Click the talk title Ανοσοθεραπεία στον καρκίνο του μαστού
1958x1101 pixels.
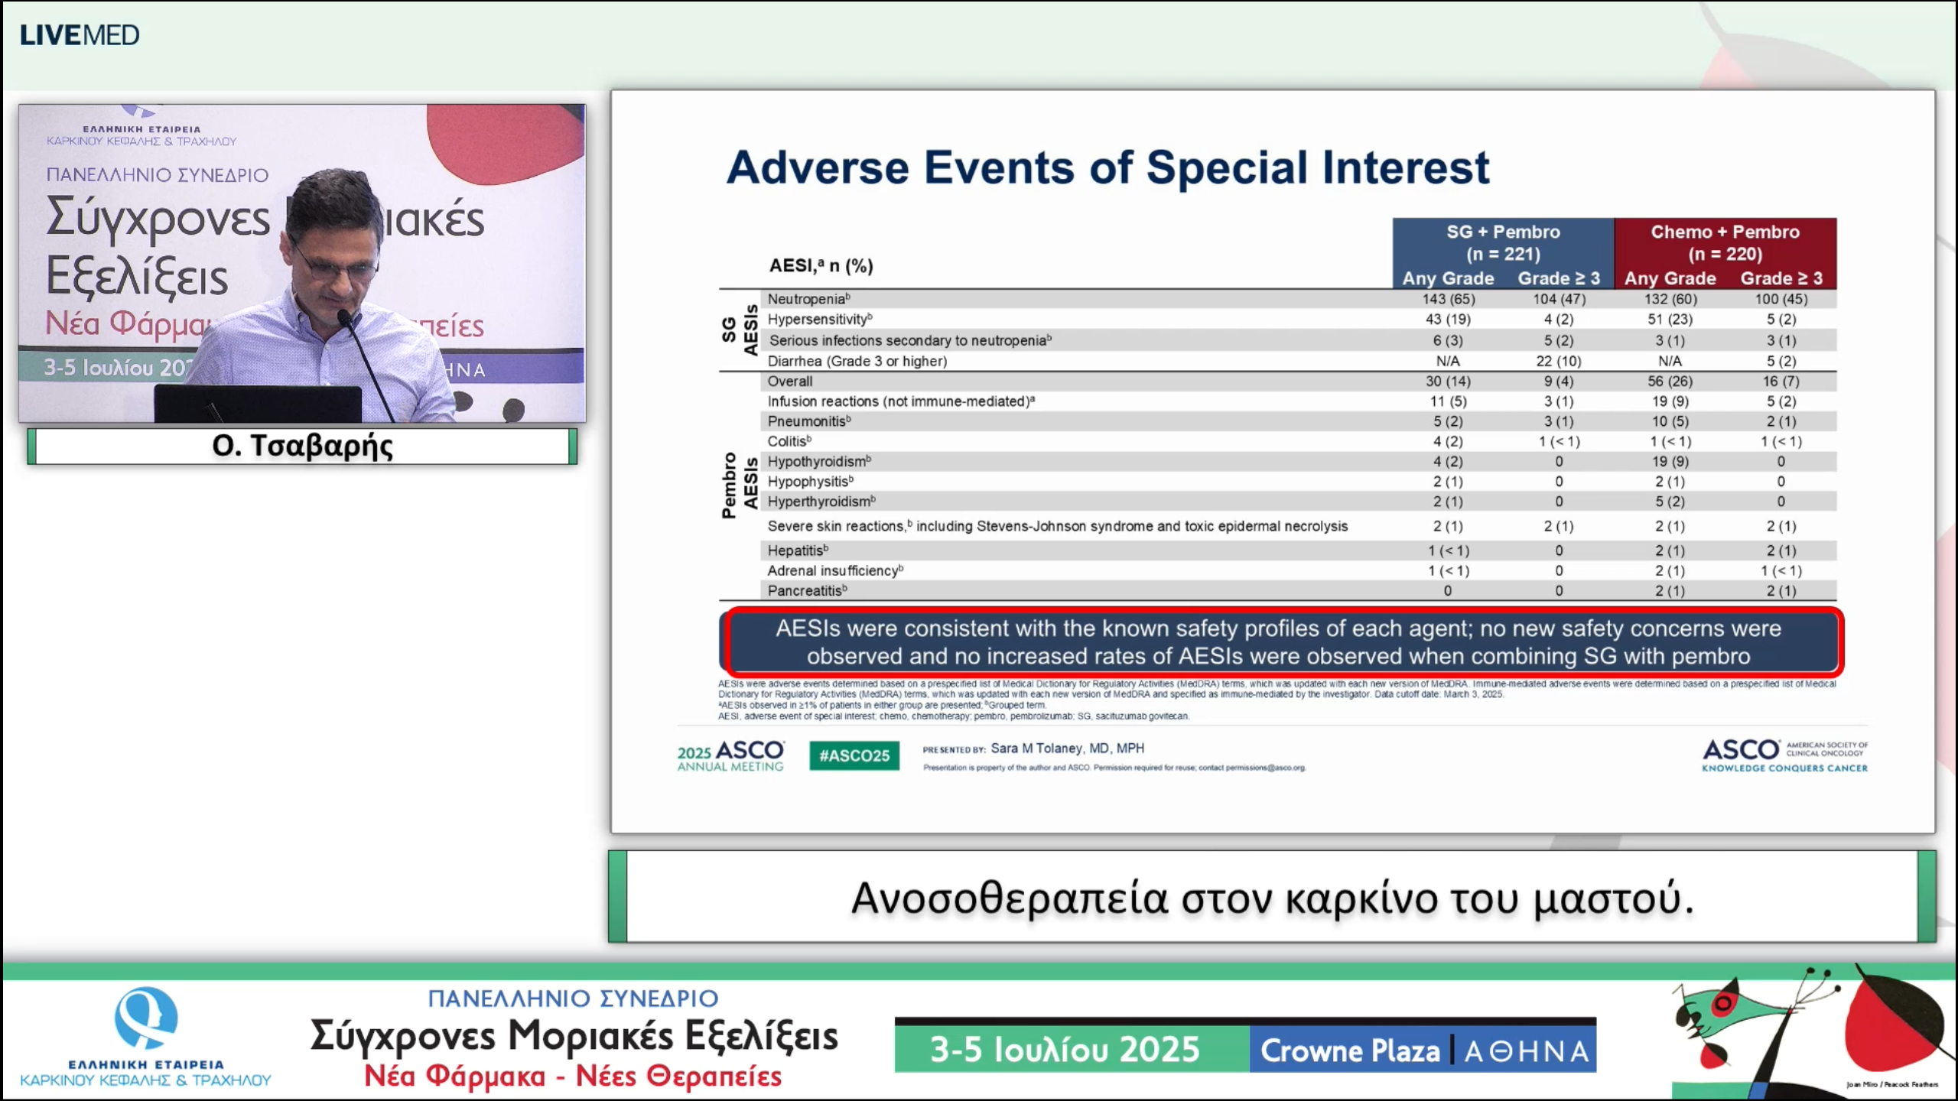coord(1273,898)
